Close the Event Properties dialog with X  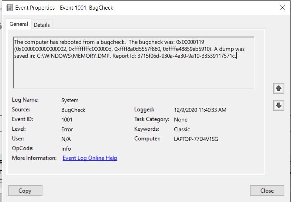[282, 8]
